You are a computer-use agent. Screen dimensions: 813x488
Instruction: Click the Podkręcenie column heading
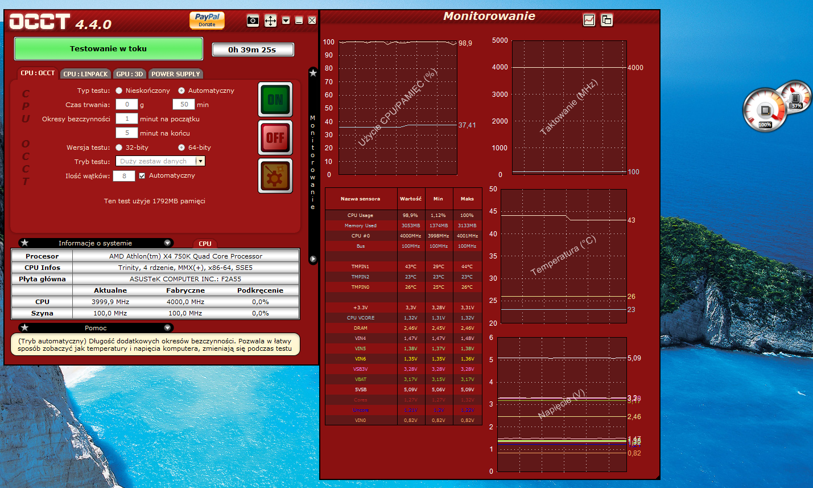pos(260,290)
